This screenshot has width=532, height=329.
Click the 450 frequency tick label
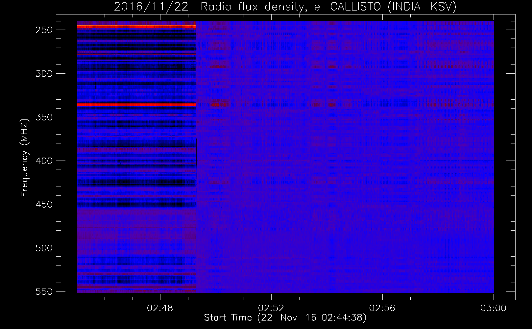[44, 205]
